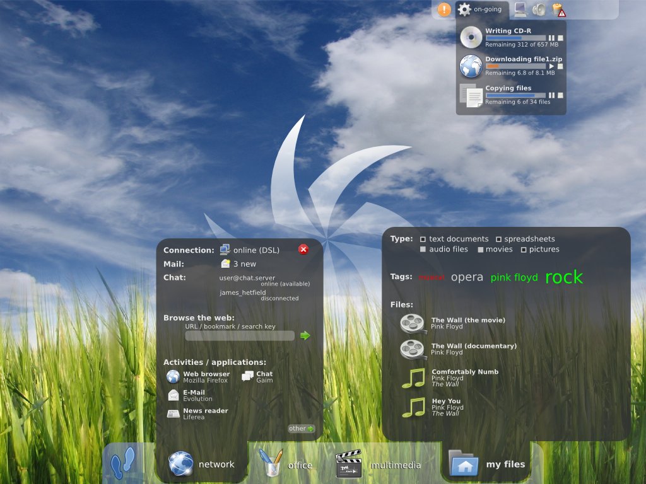Pause the Writing CD-R task
The width and height of the screenshot is (646, 484).
(551, 38)
